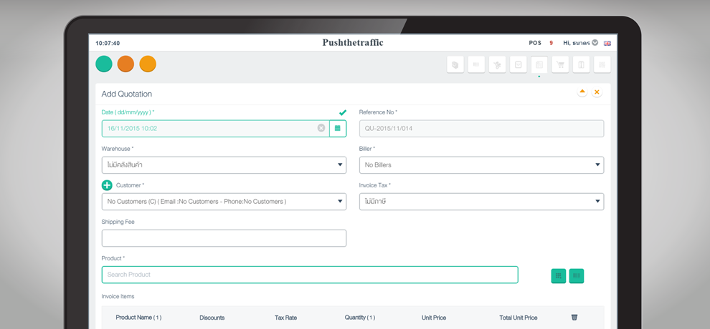Click the trolley icon in the toolbar

point(497,65)
